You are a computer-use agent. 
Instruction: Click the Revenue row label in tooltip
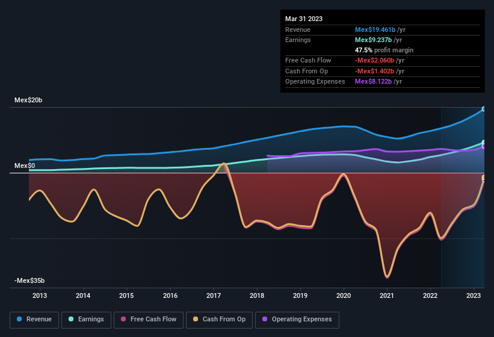pos(298,29)
